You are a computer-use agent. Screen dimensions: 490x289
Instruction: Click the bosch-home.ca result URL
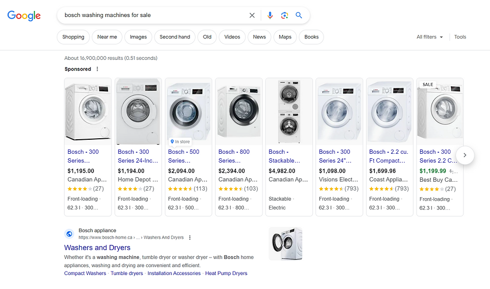(x=131, y=238)
